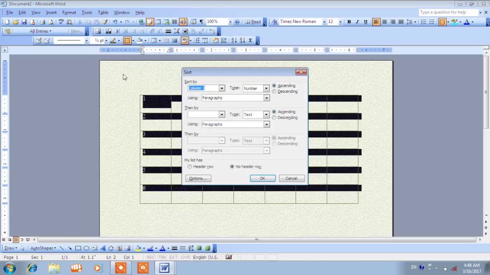Click the Sort Descending Z-A icon
The width and height of the screenshot is (490, 275).
point(242,40)
